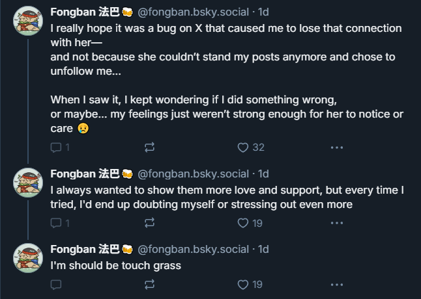Viewport: 421px width, 299px height.
Task: Repost the touch grass post
Action: (x=149, y=284)
